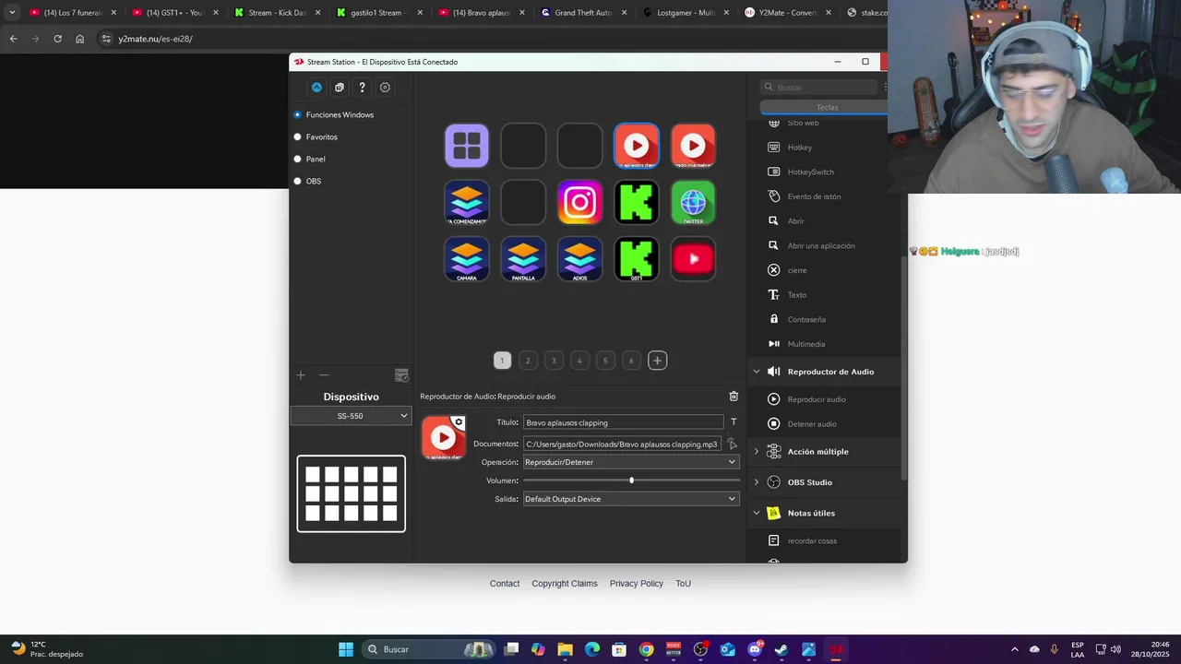Select the purple four-squares grid key
Screen dimensions: 1181x664
466,146
